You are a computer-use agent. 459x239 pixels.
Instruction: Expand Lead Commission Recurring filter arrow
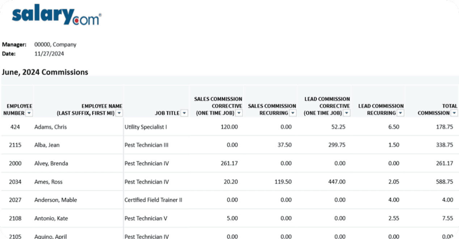pos(400,113)
